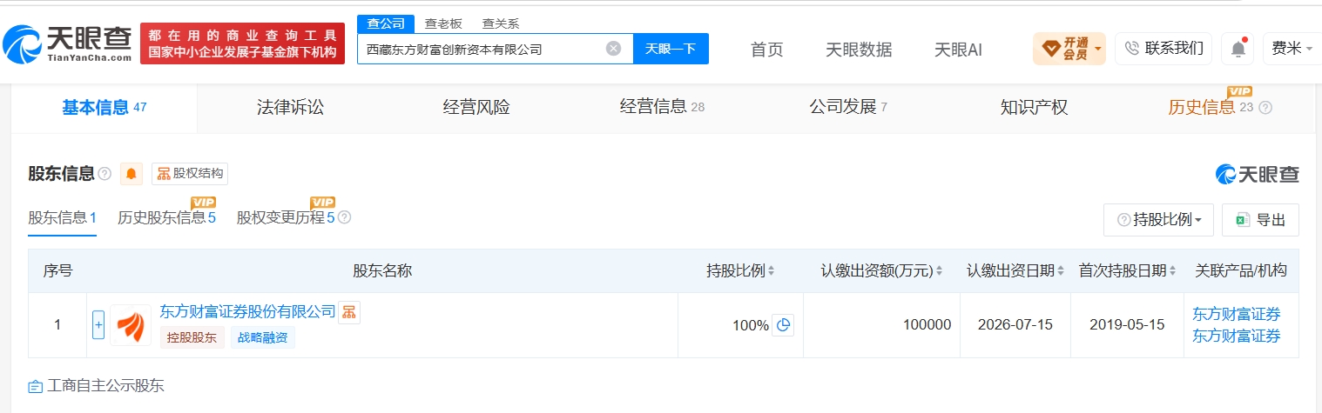Click the TianYanCha logo
The height and width of the screenshot is (413, 1322).
click(x=68, y=43)
